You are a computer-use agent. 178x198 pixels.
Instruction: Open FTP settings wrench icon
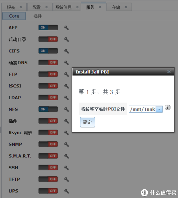(x=66, y=74)
